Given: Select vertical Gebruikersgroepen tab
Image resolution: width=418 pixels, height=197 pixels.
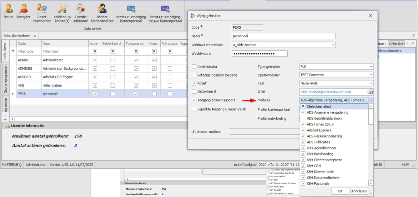Looking at the screenshot, I should [x=5, y=79].
